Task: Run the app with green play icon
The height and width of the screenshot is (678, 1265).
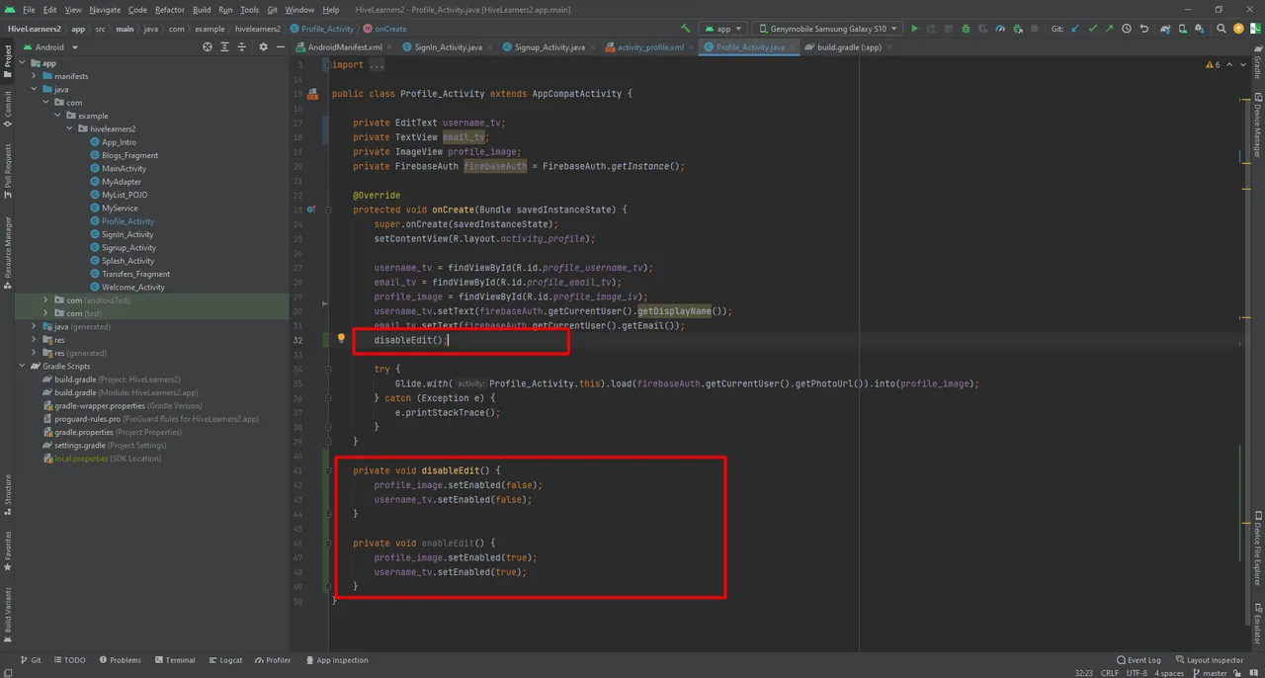Action: (x=914, y=29)
